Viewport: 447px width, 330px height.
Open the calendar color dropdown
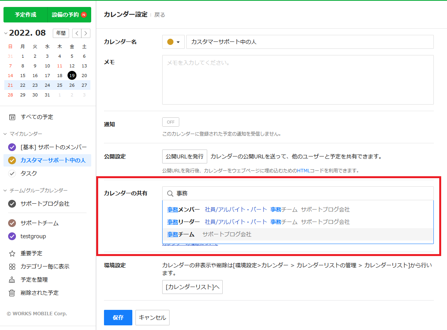click(173, 42)
